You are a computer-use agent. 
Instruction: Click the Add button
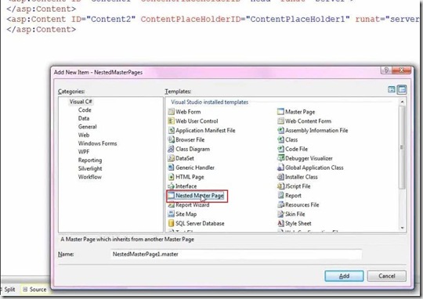pyautogui.click(x=344, y=276)
